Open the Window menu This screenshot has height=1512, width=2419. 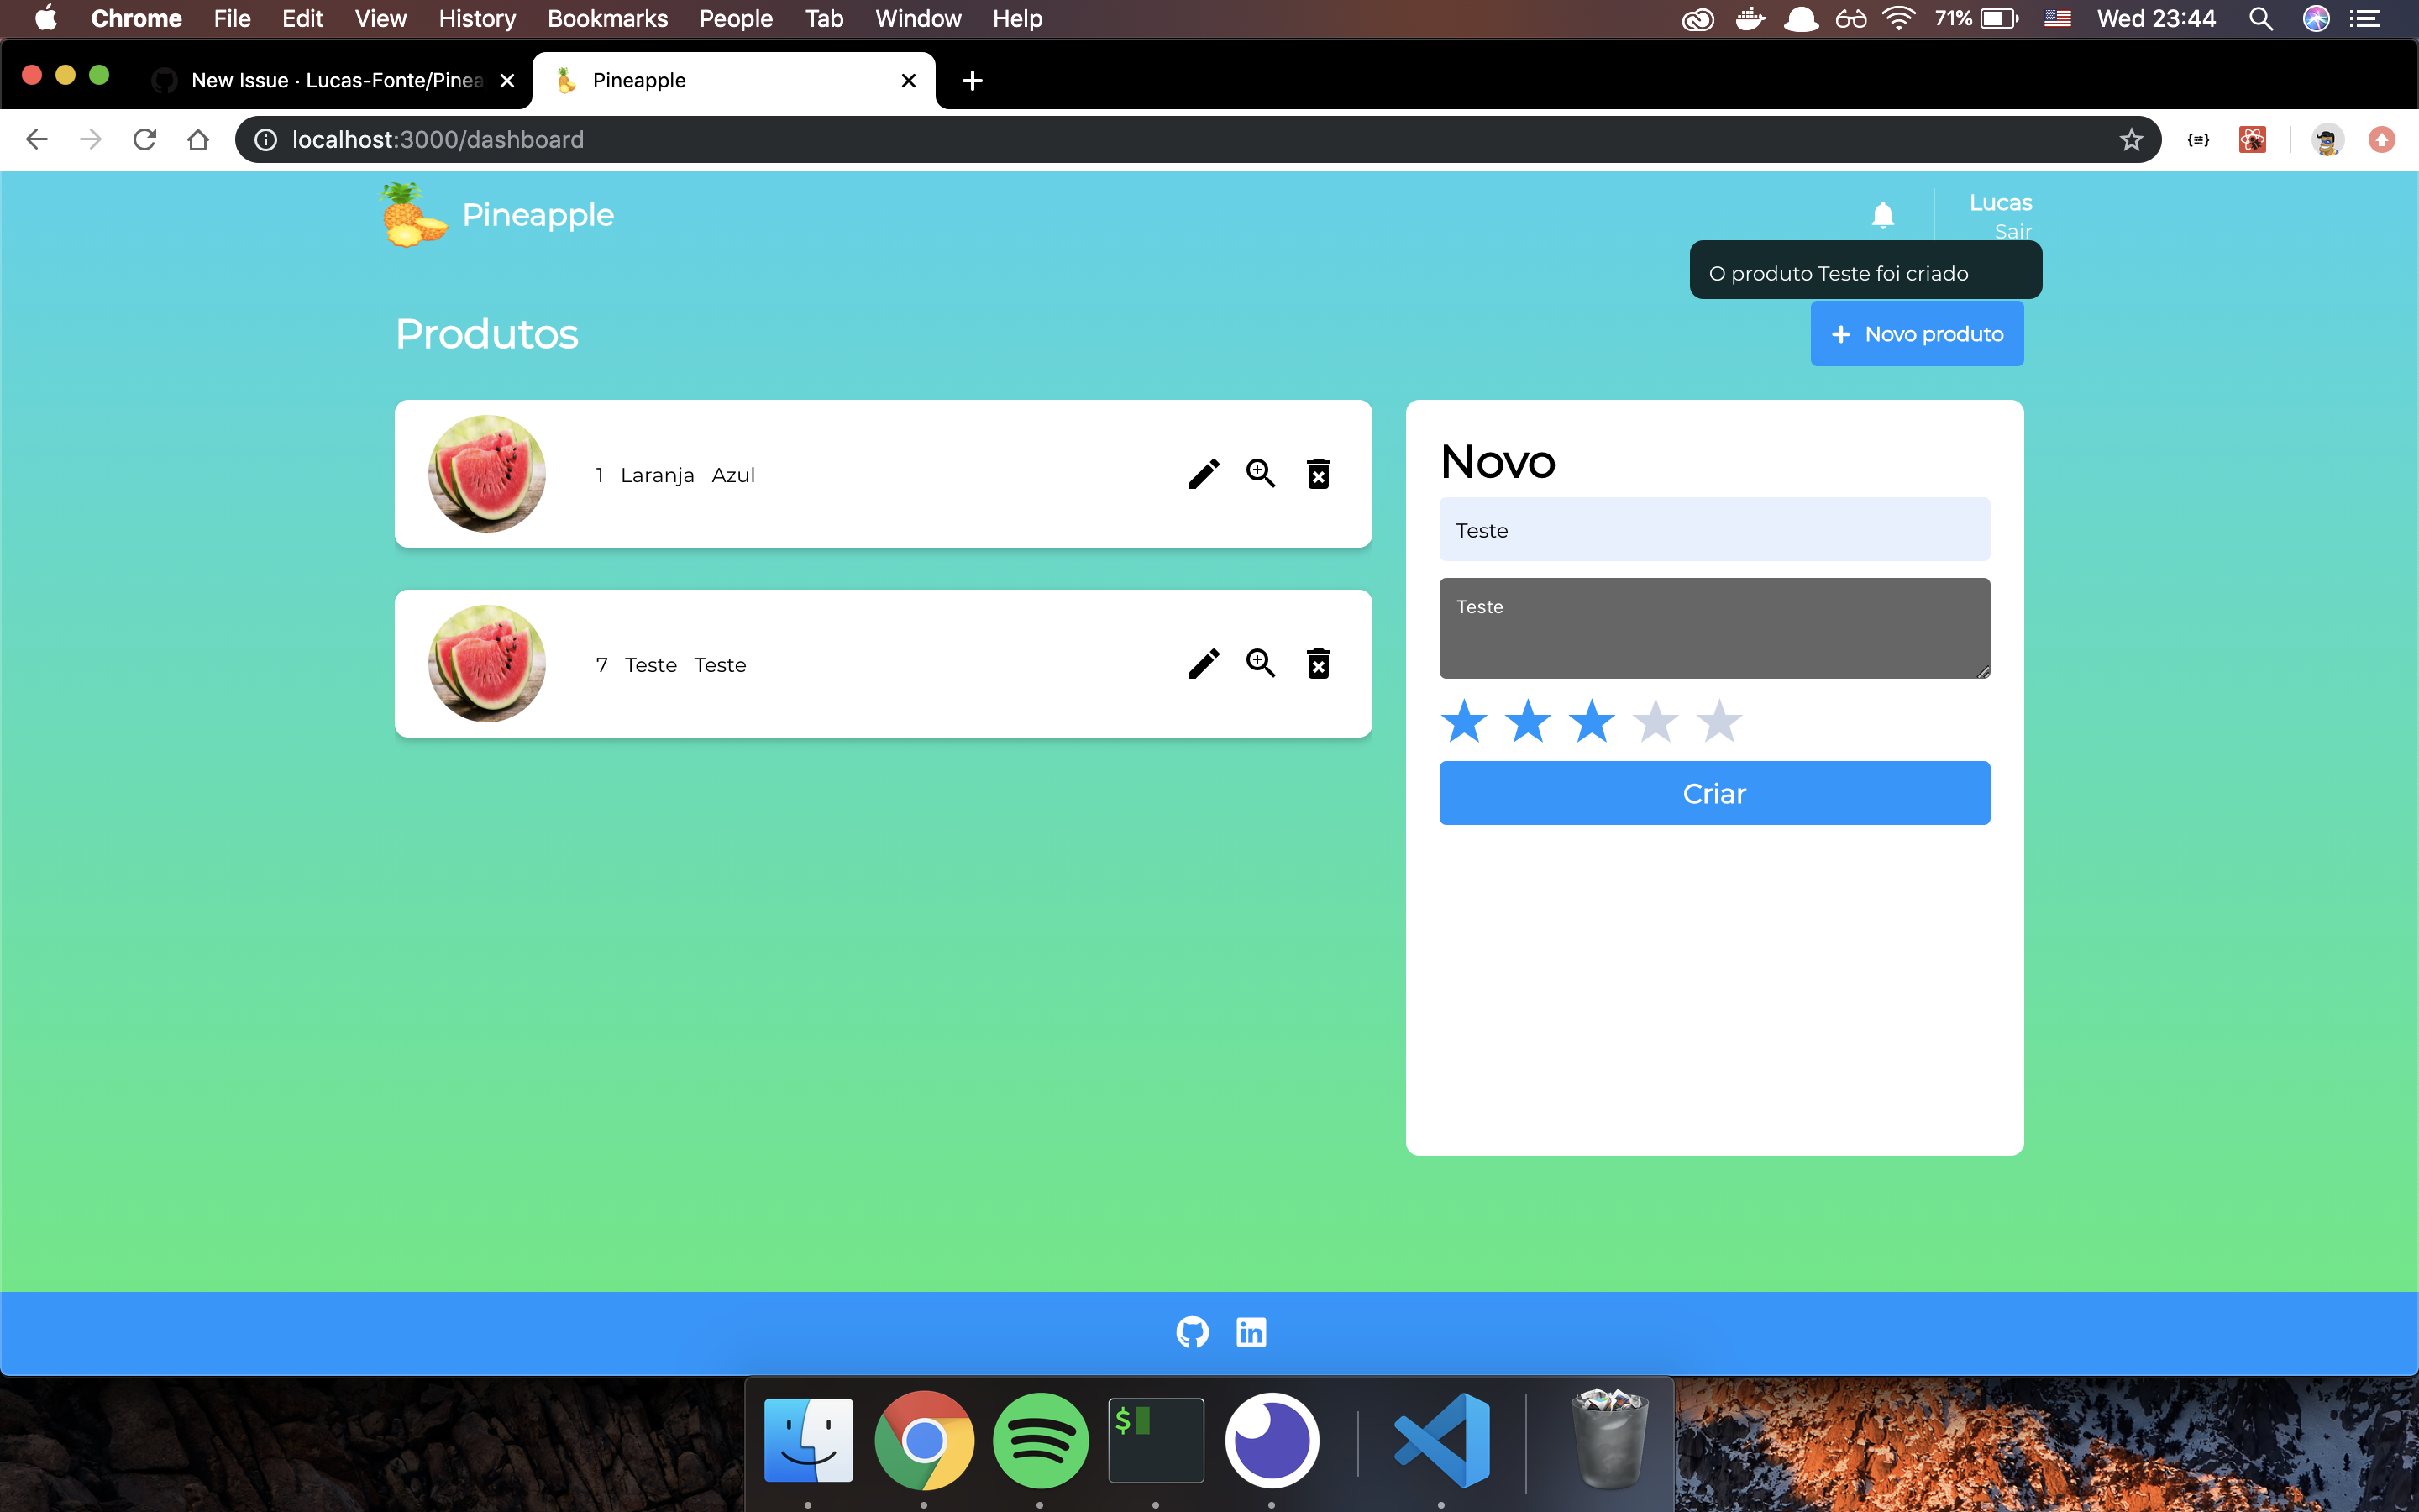(917, 19)
